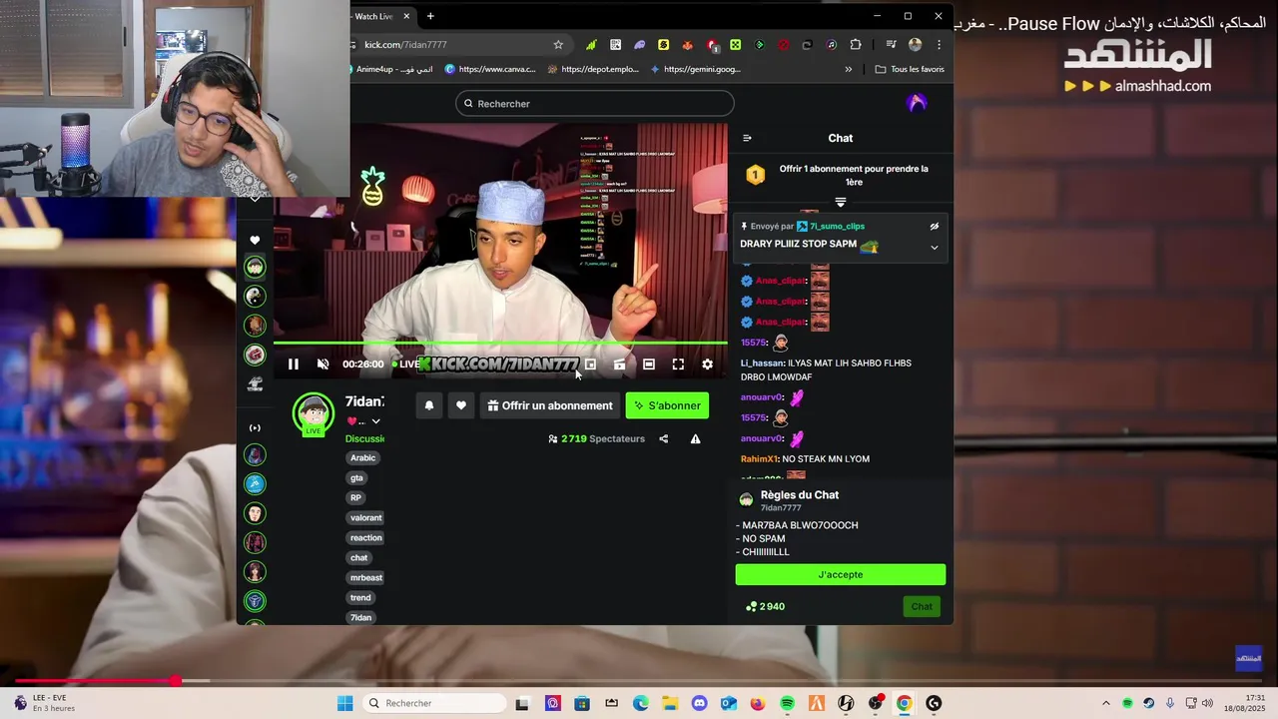Screen dimensions: 1278x719
Task: Click the red blocker extension icon
Action: click(x=784, y=45)
